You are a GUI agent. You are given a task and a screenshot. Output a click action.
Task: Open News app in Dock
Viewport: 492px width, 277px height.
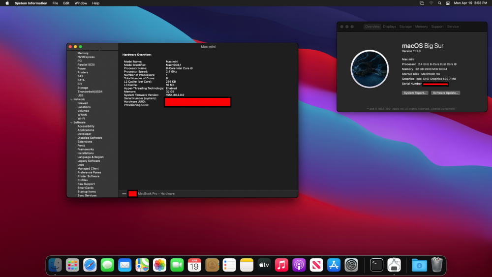[316, 265]
